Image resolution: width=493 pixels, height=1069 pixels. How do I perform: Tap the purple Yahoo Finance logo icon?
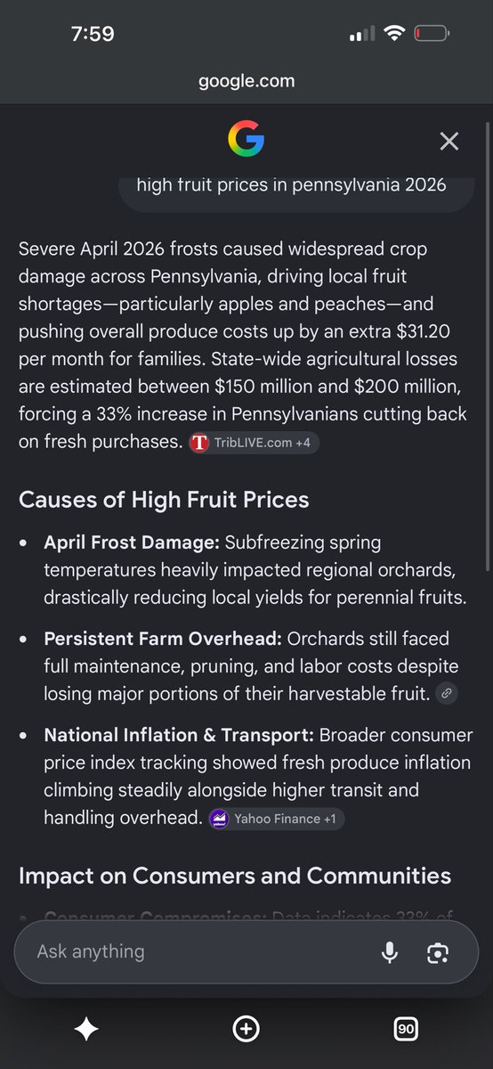coord(218,819)
